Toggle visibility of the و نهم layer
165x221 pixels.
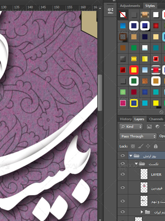(123, 201)
